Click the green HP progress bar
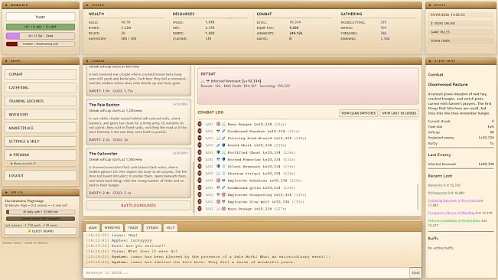 click(x=41, y=27)
